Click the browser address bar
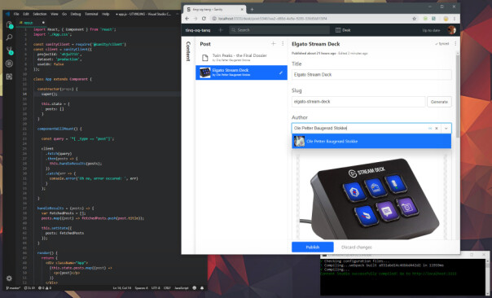The height and width of the screenshot is (298, 492). 314,19
